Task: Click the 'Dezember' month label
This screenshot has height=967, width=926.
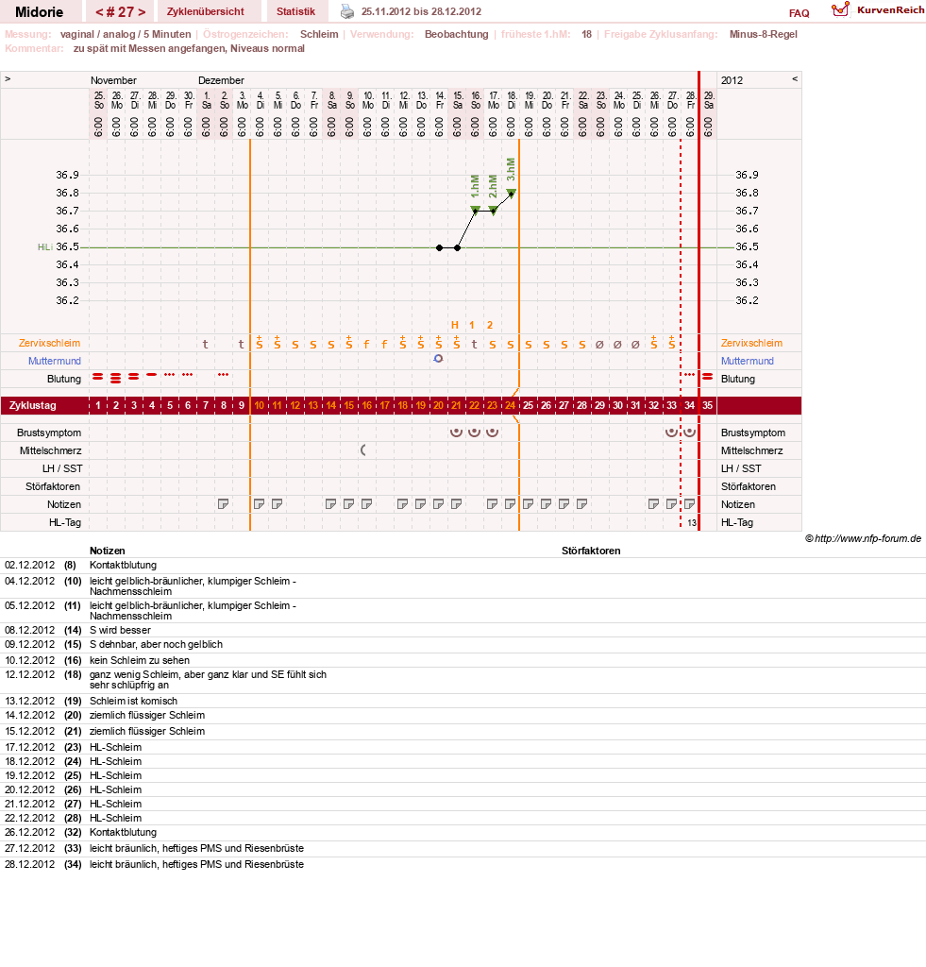Action: click(221, 80)
